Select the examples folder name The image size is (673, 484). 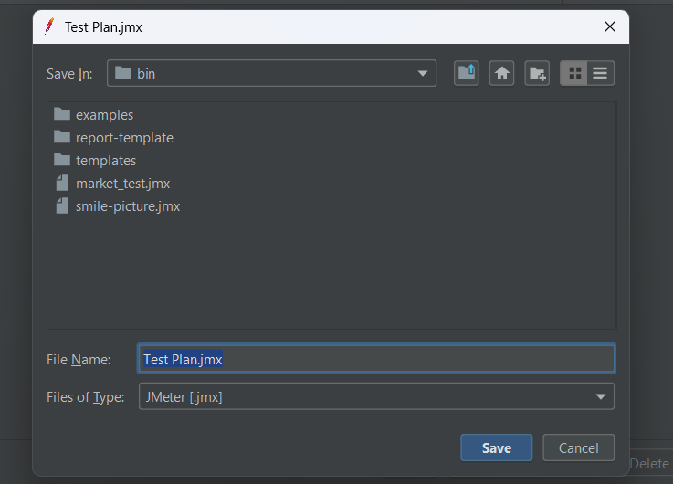[x=104, y=115]
